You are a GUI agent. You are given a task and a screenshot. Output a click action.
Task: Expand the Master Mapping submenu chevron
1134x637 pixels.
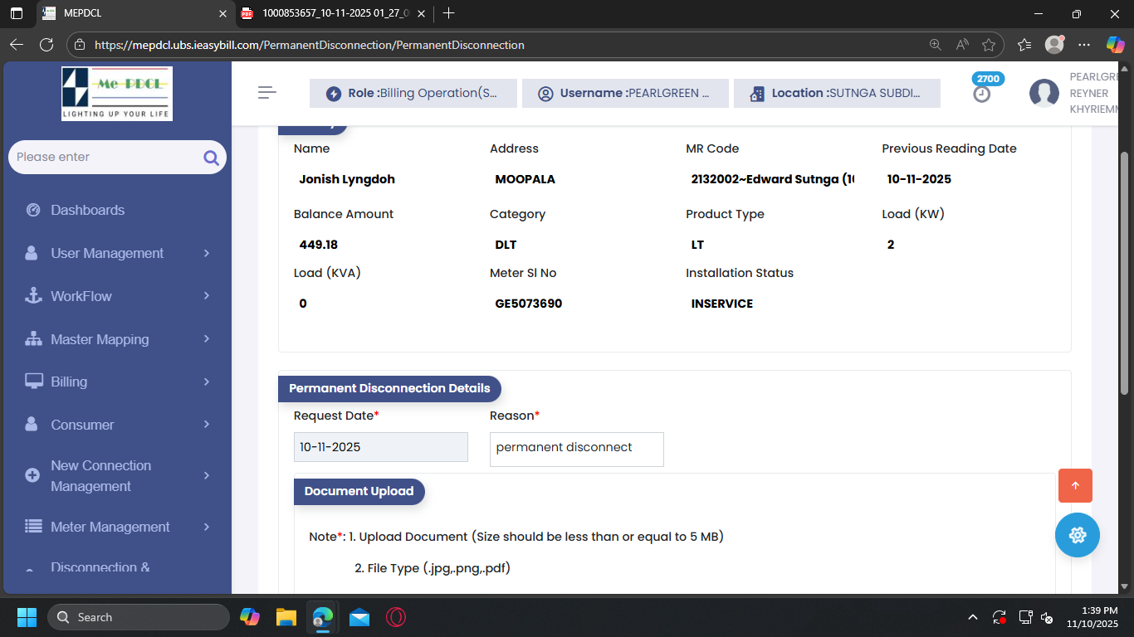[x=207, y=339]
